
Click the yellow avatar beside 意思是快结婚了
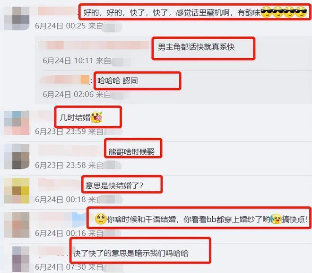(x=17, y=191)
